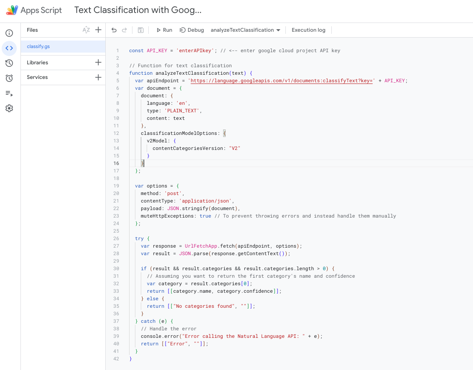Open Project History clock-arrow icon
This screenshot has height=370, width=473.
pyautogui.click(x=9, y=63)
